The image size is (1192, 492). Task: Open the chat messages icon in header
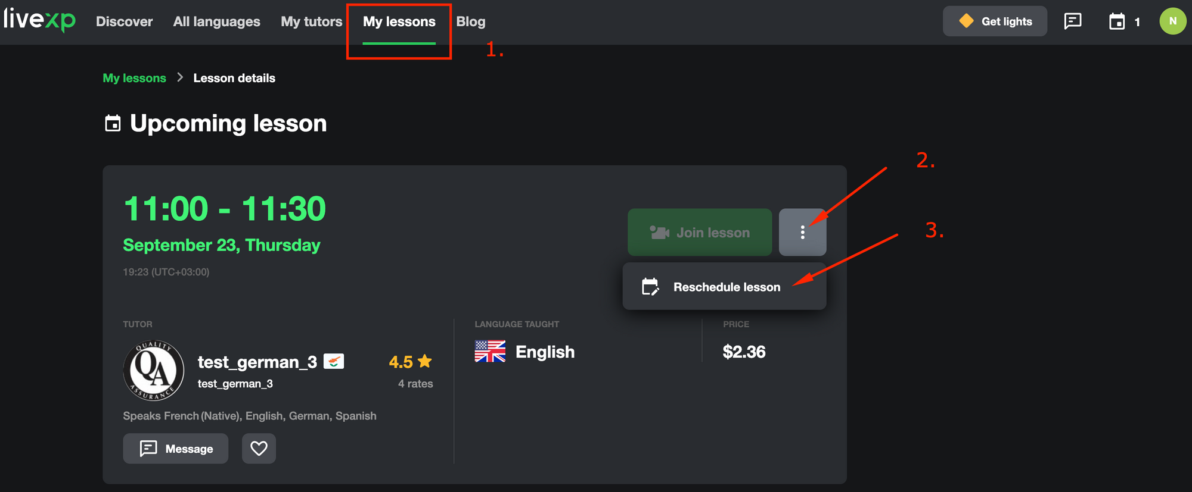1072,21
